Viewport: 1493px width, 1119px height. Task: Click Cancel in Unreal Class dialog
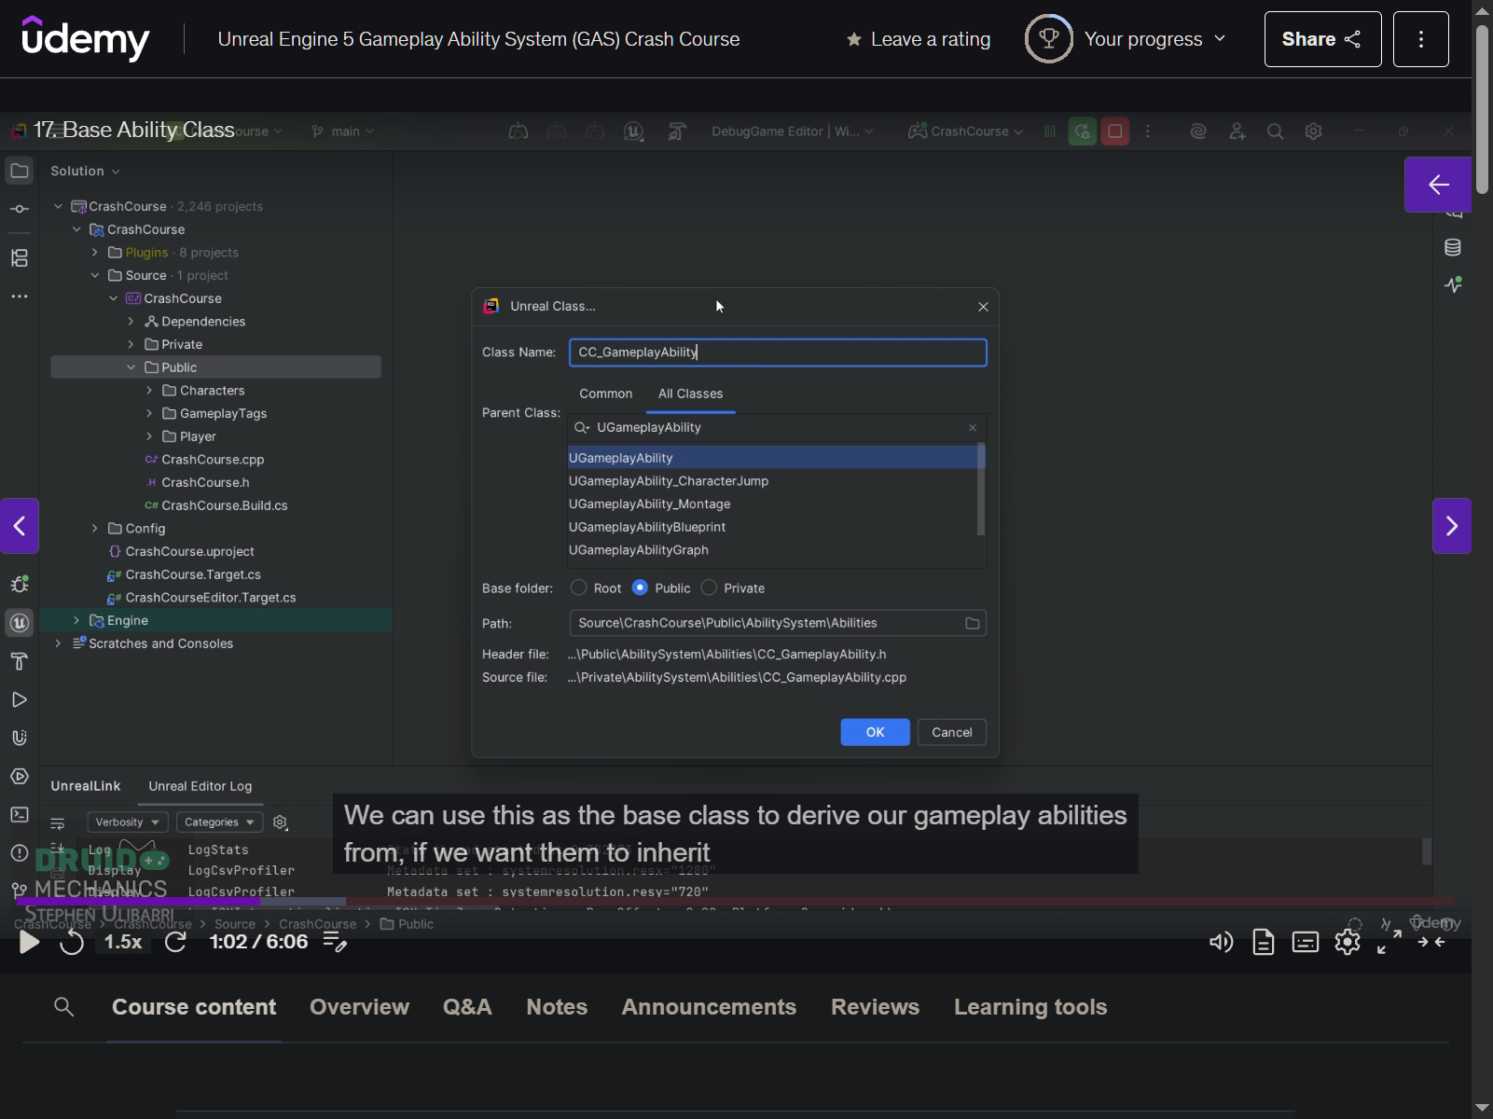click(x=951, y=732)
